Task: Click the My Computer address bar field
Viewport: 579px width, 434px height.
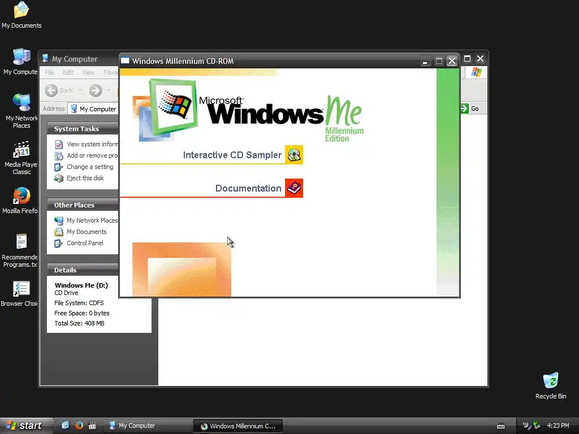Action: (x=94, y=109)
